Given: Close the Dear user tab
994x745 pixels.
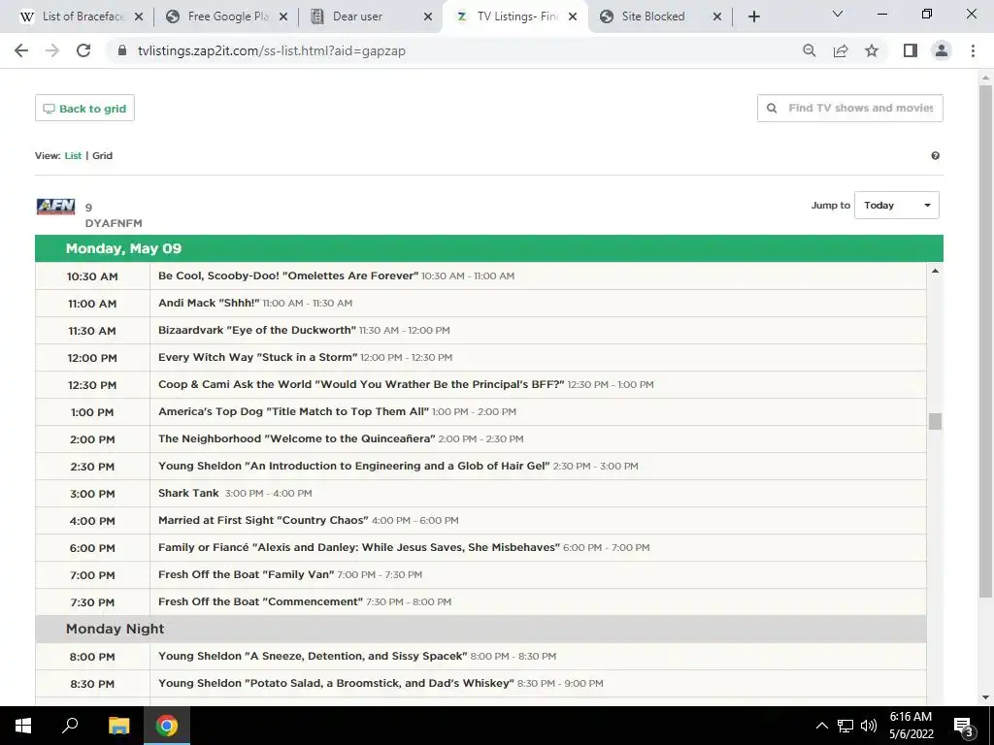Looking at the screenshot, I should [428, 16].
